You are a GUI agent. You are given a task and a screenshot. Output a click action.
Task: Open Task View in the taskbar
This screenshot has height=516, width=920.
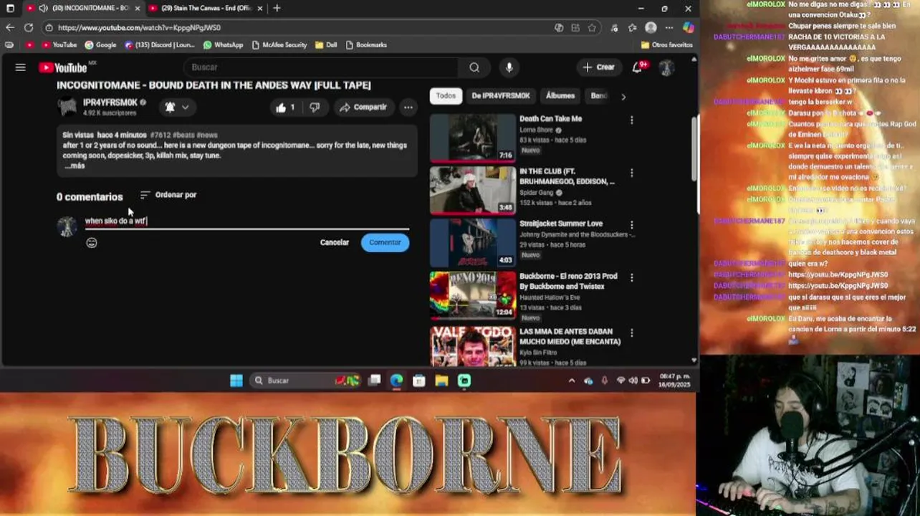374,381
